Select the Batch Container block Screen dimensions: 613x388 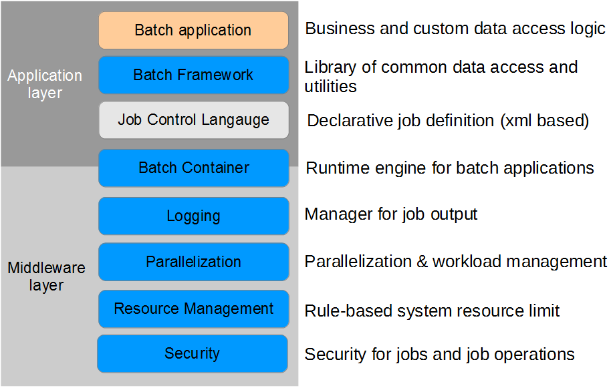pyautogui.click(x=193, y=168)
